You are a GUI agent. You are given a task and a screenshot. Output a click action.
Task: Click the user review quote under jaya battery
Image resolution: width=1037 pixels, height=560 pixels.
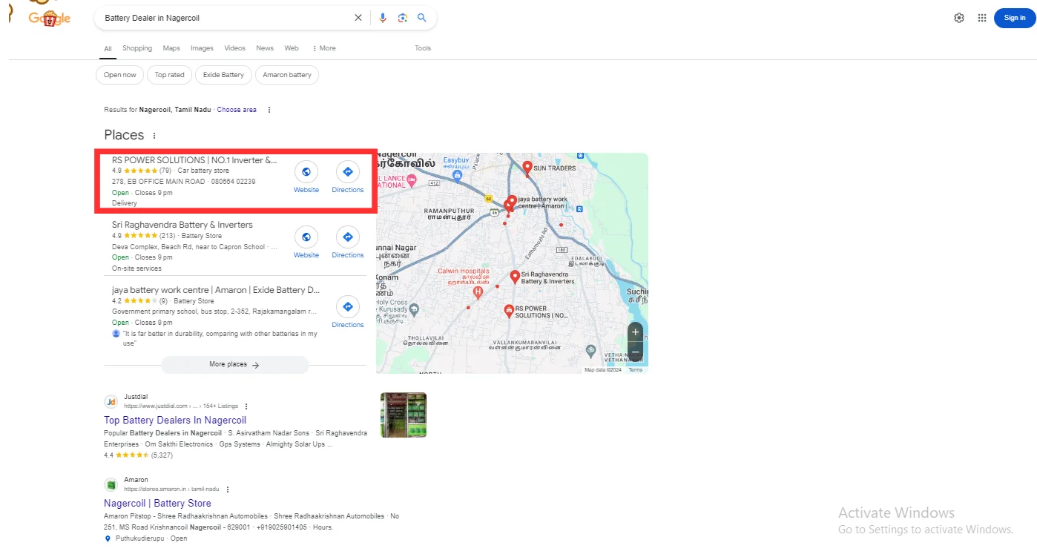[220, 339]
